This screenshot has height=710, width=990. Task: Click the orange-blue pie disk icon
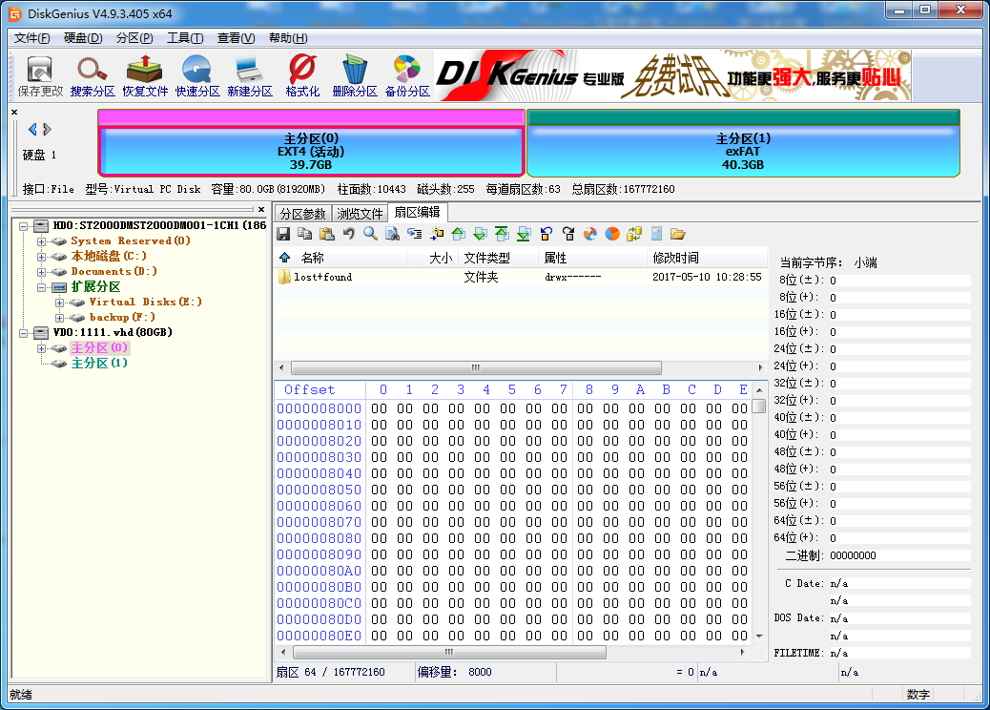pos(611,235)
